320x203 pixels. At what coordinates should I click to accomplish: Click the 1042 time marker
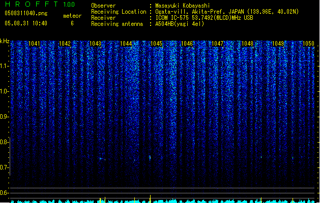click(x=65, y=44)
